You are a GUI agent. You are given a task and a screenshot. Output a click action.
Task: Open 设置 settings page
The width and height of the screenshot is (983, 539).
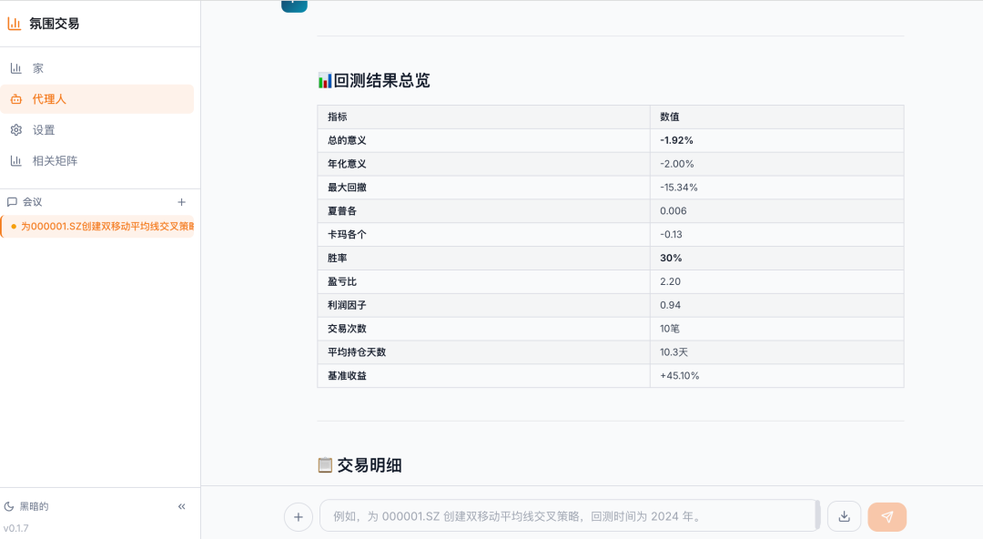coord(97,130)
